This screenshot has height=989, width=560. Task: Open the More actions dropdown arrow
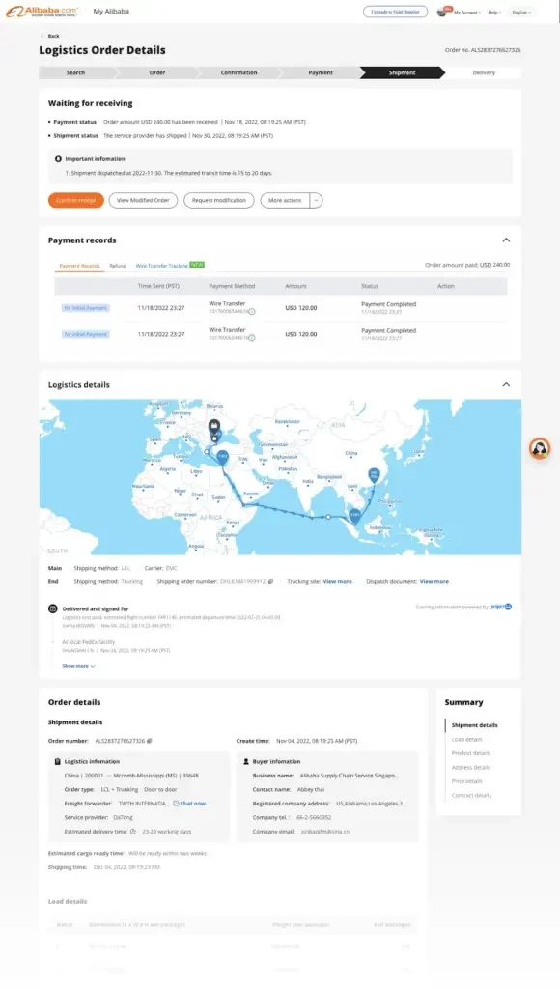tap(317, 200)
